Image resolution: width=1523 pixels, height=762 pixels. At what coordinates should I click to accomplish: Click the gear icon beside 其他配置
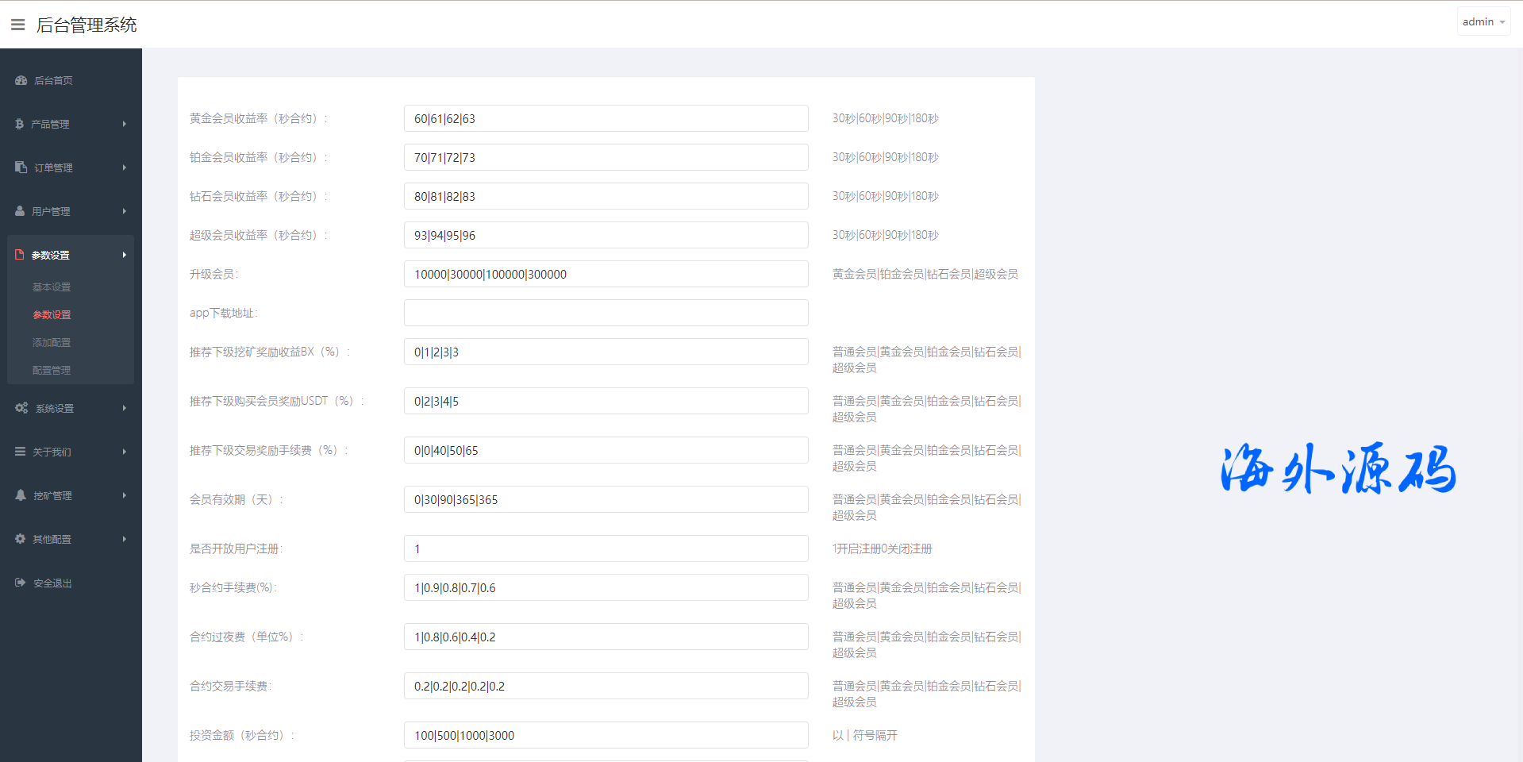21,539
